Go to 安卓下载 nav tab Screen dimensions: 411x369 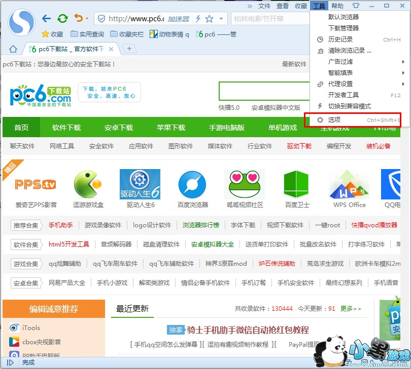point(118,128)
